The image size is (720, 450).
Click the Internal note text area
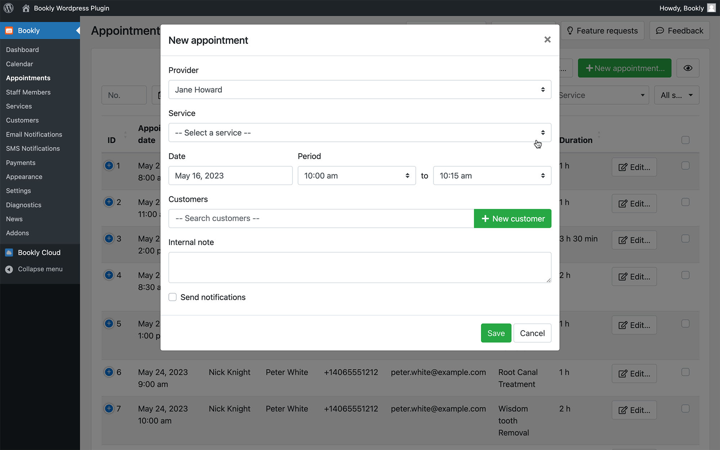click(x=360, y=267)
